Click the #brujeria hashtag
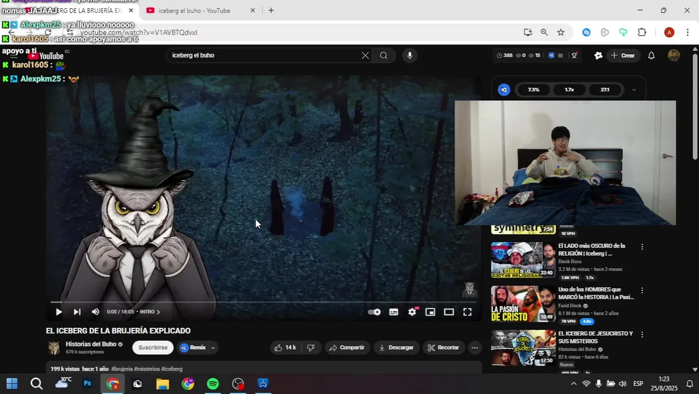Screen dimensions: 699x394 pyautogui.click(x=121, y=369)
